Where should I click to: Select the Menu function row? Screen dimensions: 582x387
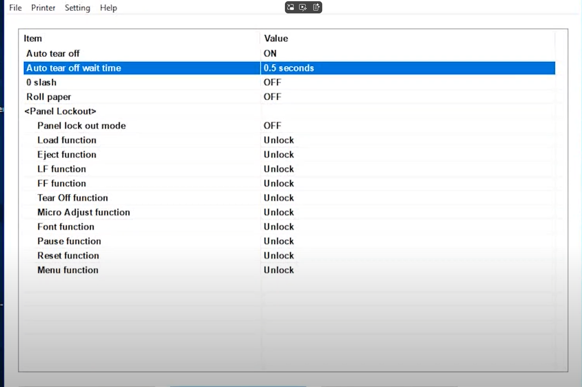68,270
